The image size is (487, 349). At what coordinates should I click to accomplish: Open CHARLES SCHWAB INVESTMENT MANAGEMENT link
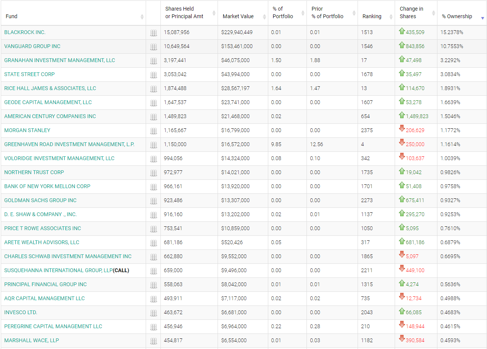tap(68, 257)
